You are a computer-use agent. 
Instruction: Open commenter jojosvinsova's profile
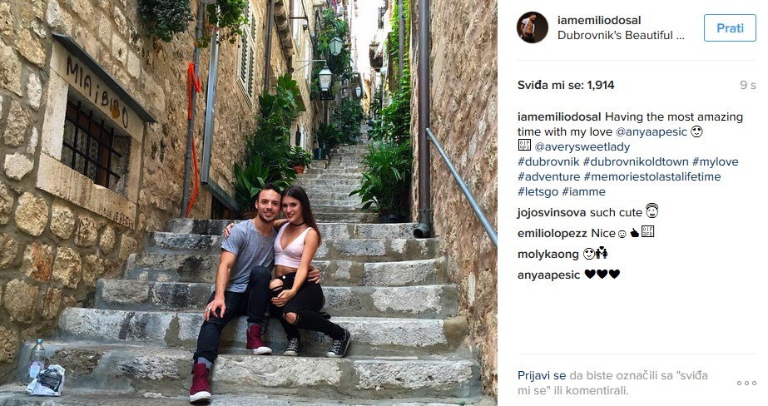[552, 212]
